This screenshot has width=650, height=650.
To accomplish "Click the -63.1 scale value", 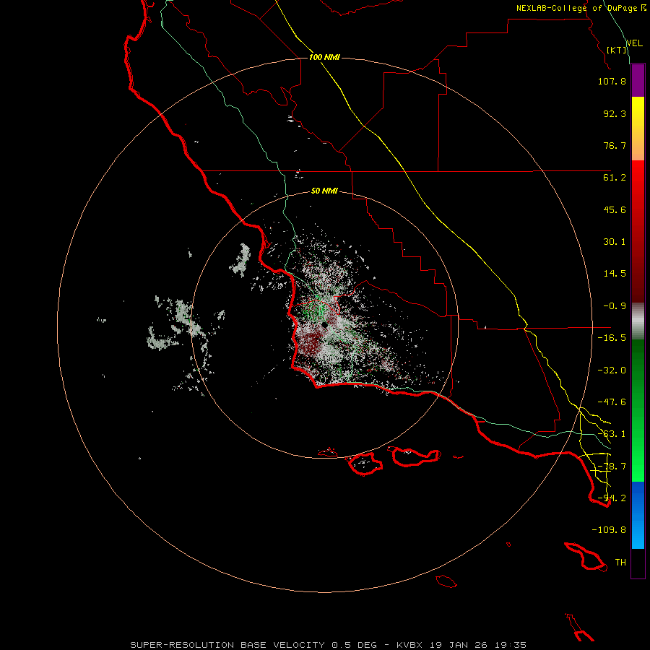I will [612, 434].
